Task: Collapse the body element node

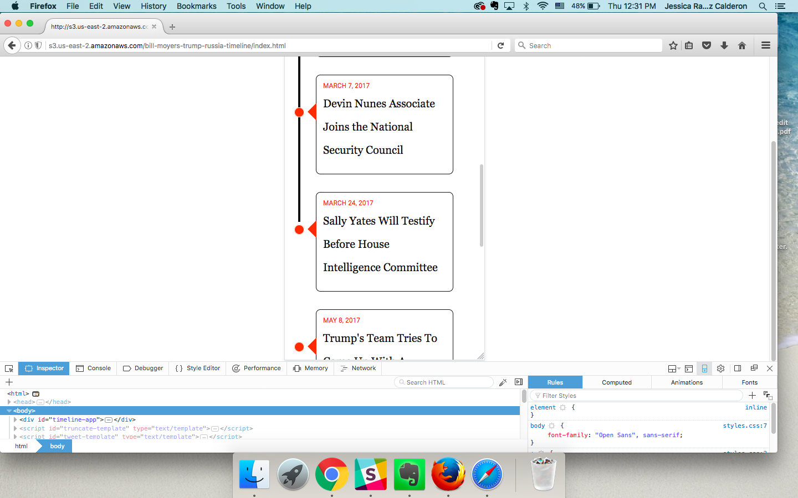Action: [9, 411]
